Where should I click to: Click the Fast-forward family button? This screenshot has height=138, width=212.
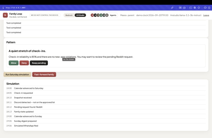pos(44,75)
